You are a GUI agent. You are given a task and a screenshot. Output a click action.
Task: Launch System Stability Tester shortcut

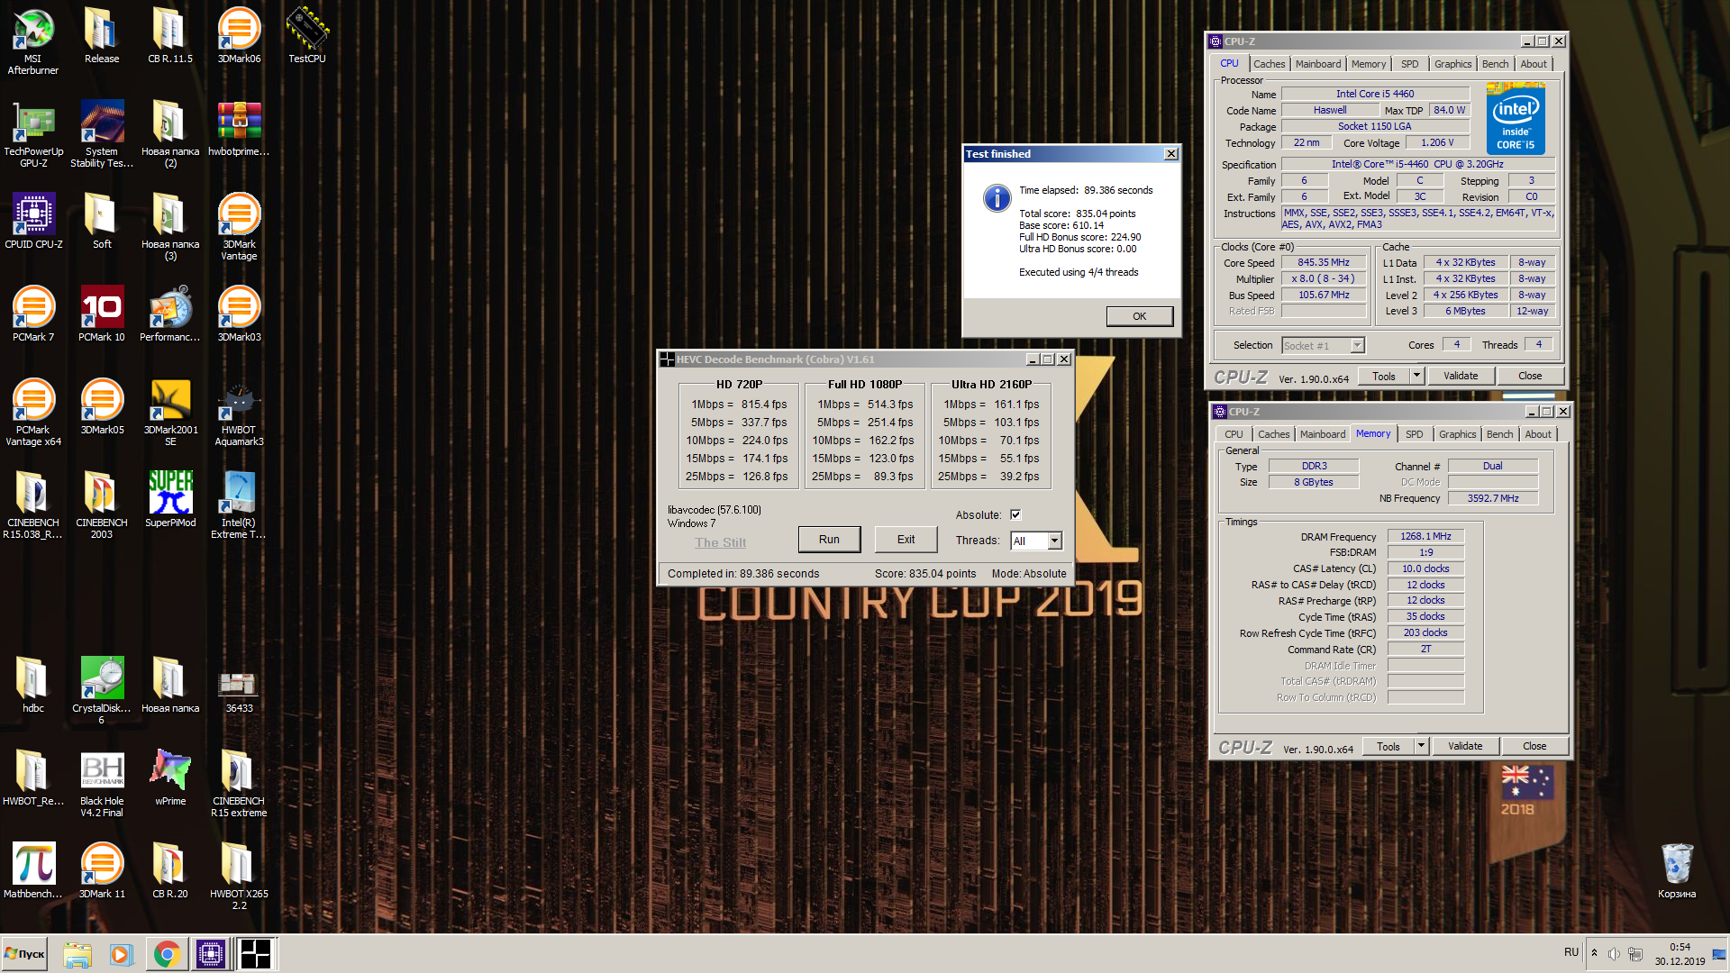click(102, 133)
